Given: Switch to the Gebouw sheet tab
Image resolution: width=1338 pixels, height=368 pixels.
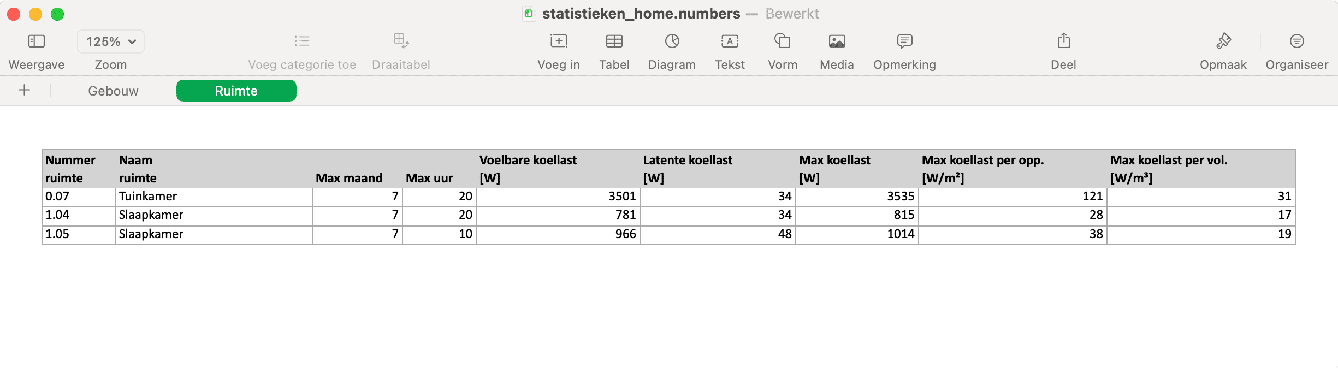Looking at the screenshot, I should (x=113, y=91).
